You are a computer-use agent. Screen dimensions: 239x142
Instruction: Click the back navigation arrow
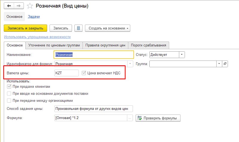10,6
